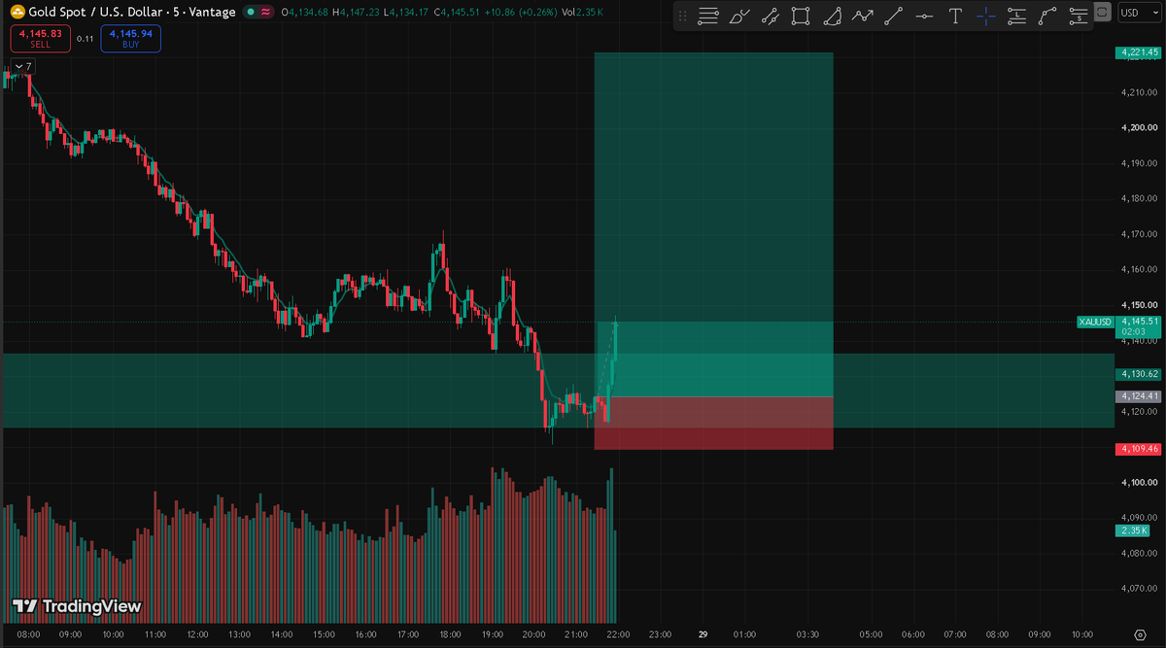This screenshot has width=1166, height=648.
Task: Click the 4,070.00 price axis label
Action: point(1137,588)
